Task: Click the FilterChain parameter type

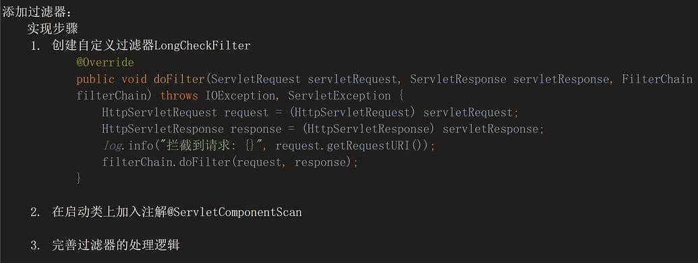Action: tap(657, 79)
